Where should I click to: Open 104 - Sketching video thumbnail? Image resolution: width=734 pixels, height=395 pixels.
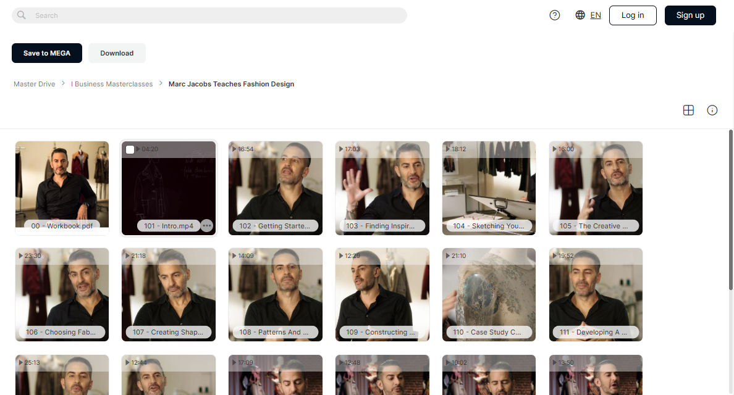(x=489, y=188)
